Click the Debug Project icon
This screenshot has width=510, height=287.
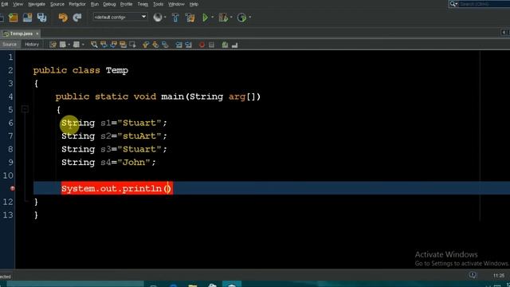click(x=223, y=18)
